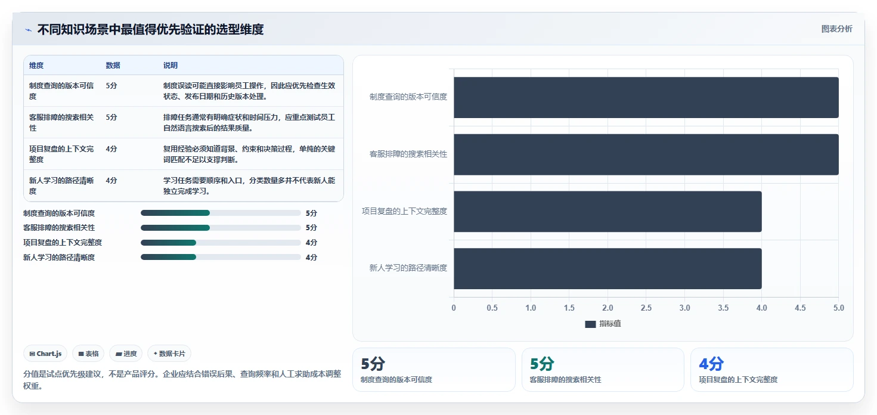Click the chart bar for 新人学习的路径清晰度
Screen dimensions: 877x415
pyautogui.click(x=608, y=268)
